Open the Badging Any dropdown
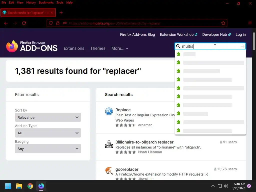The image size is (256, 192). pos(48,148)
